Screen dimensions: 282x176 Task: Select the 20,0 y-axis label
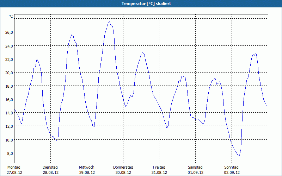(x=9, y=73)
